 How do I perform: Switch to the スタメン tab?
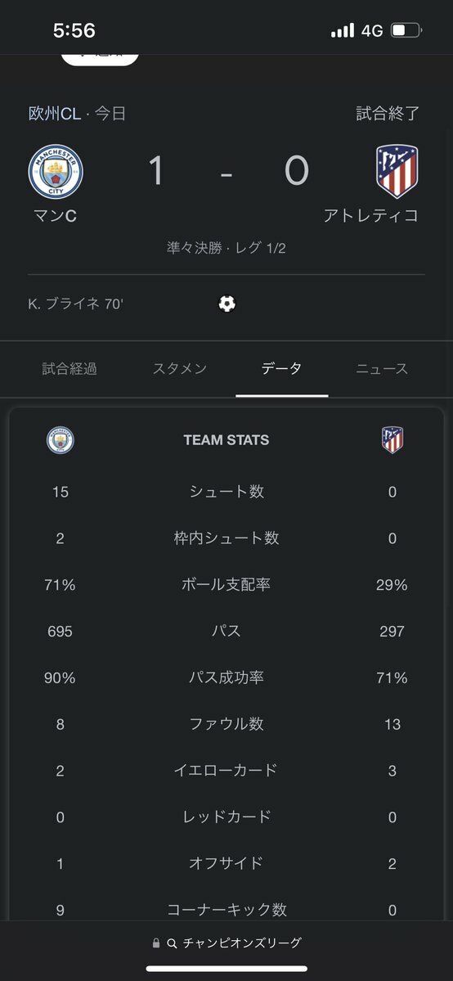pyautogui.click(x=180, y=368)
